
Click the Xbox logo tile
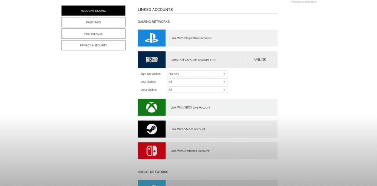[x=152, y=107]
